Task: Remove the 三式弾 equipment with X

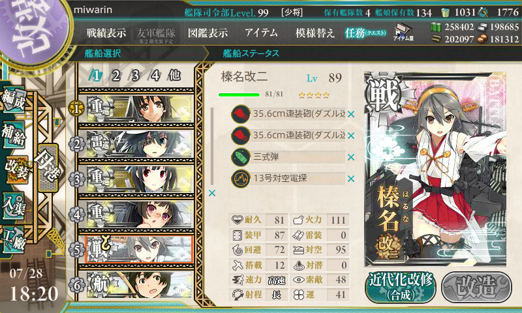Action: click(351, 157)
